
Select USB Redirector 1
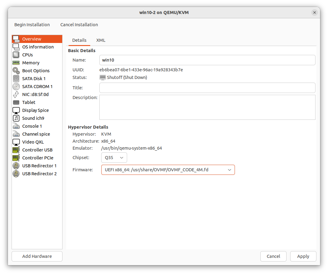coord(39,165)
